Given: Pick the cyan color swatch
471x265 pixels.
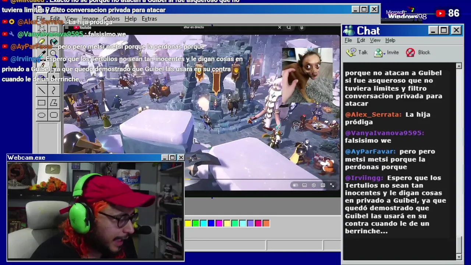Looking at the screenshot, I should [x=203, y=223].
